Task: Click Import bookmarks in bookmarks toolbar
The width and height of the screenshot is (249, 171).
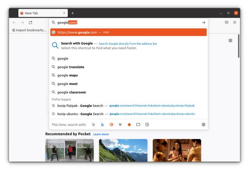Action: coord(30,30)
